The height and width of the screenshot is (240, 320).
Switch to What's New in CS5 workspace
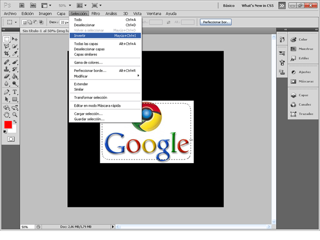(259, 5)
